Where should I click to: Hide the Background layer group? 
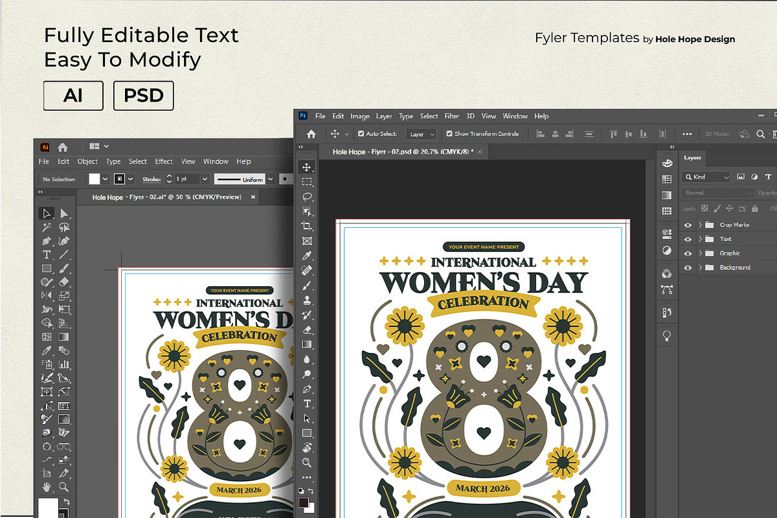click(688, 267)
